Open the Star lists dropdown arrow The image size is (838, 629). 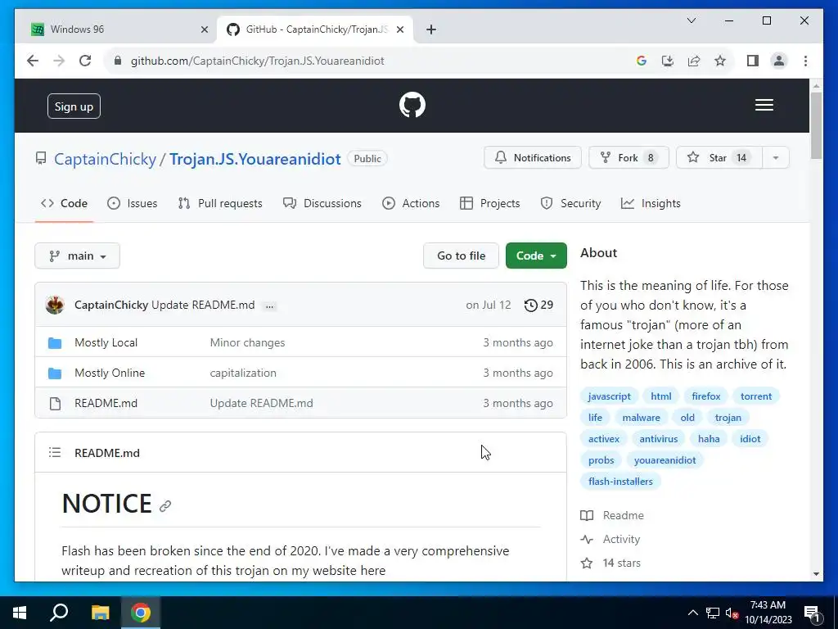coord(776,158)
